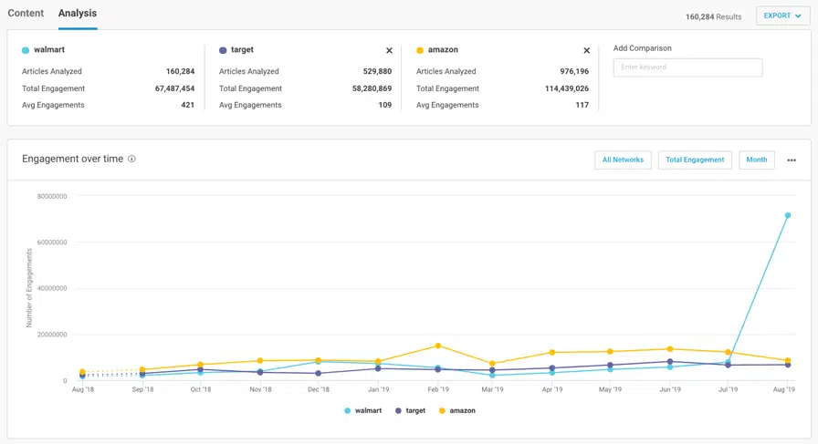Click the info icon beside Engagement over time

click(x=132, y=159)
